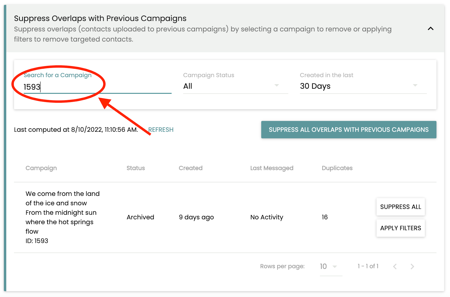Image resolution: width=450 pixels, height=297 pixels.
Task: Go to the previous page arrow
Action: 395,267
